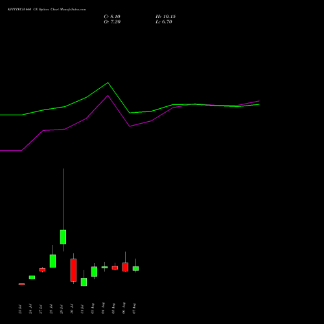324x324 pixels.
Task: Select the tall green candlestick for 29 Jul
Action: coord(63,237)
